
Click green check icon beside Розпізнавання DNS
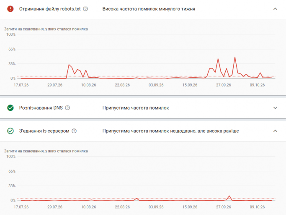pos(10,108)
